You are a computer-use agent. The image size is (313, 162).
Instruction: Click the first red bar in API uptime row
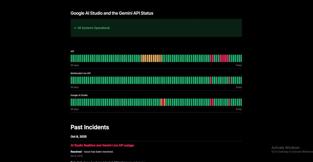(x=210, y=58)
